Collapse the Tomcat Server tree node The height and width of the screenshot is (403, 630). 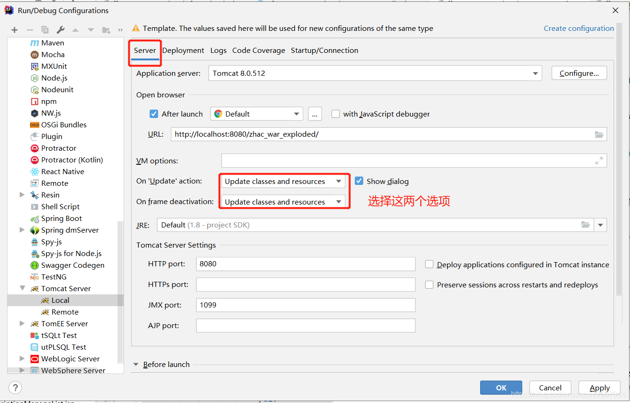coord(22,288)
